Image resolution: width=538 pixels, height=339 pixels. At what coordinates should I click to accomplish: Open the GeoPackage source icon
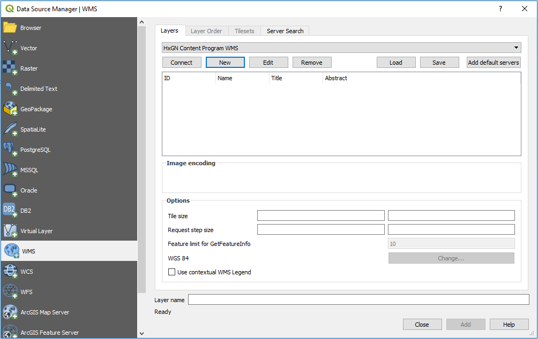tap(10, 109)
